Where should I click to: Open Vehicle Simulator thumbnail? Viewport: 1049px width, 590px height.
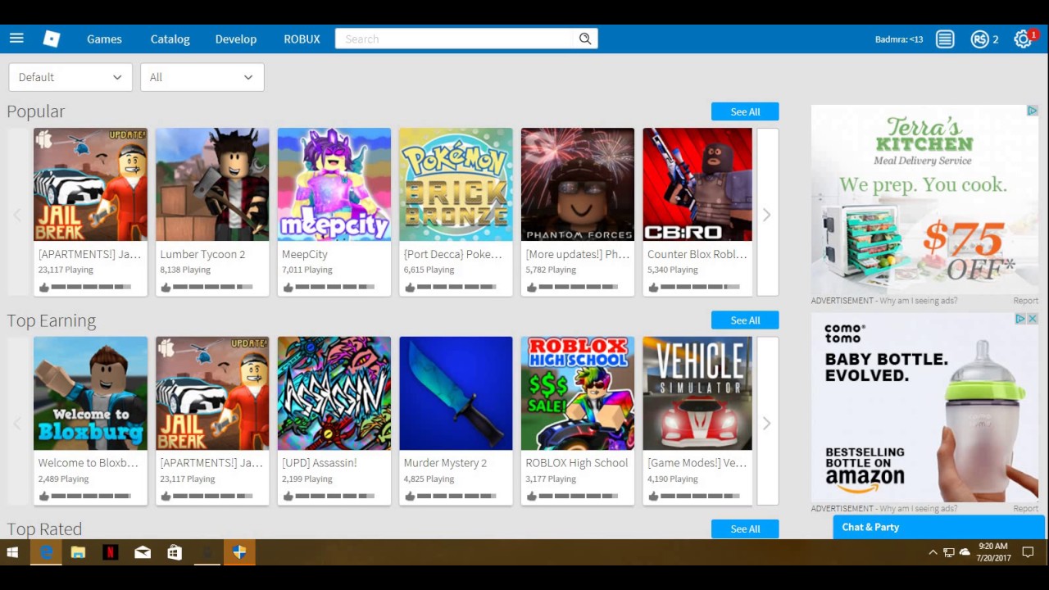tap(697, 393)
